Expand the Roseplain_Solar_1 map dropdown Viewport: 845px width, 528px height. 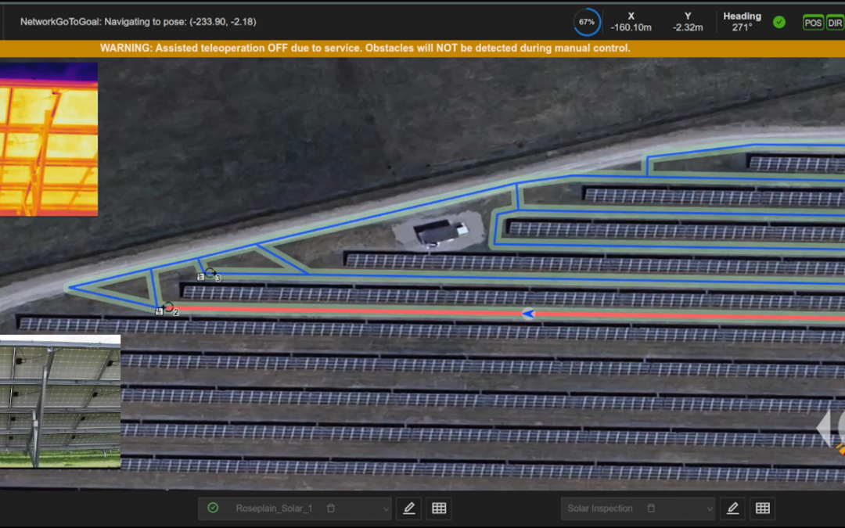pos(385,508)
